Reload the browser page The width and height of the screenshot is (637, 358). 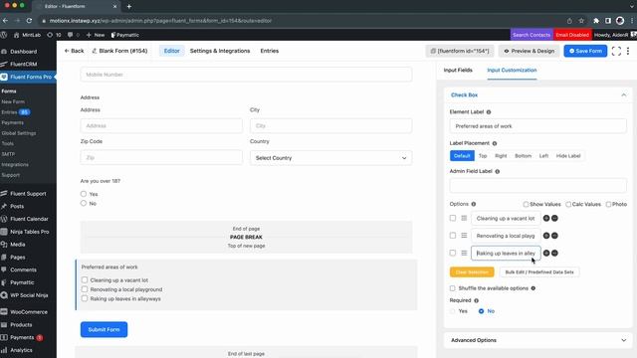point(29,20)
